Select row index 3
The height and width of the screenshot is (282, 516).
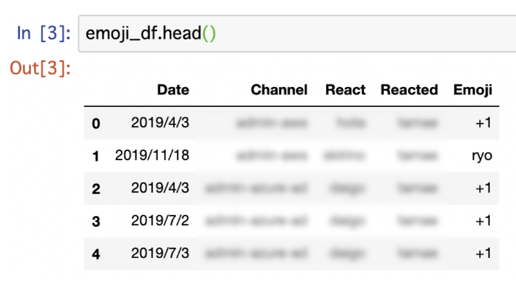coord(96,221)
